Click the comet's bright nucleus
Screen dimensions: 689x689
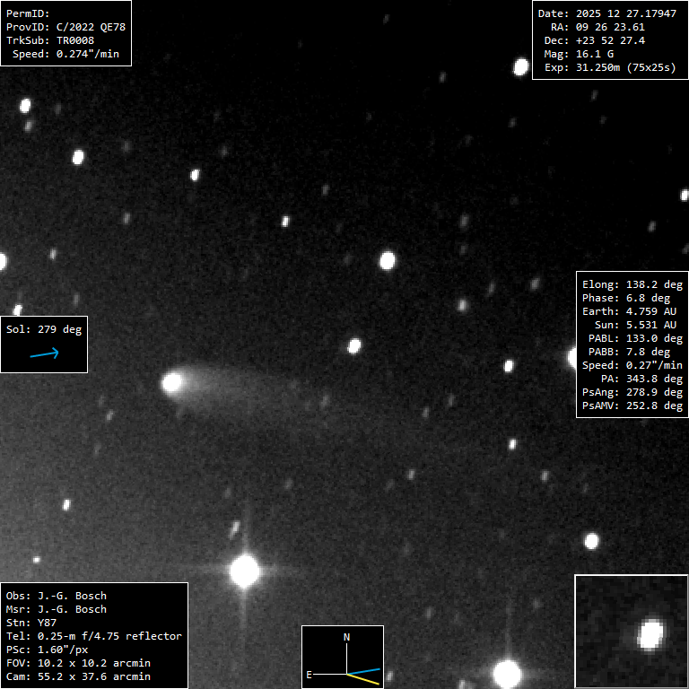(x=171, y=383)
